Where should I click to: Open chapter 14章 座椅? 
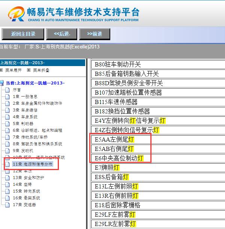[x=22, y=184]
